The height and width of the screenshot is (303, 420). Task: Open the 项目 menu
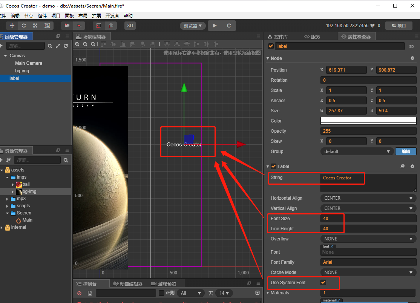pos(56,15)
